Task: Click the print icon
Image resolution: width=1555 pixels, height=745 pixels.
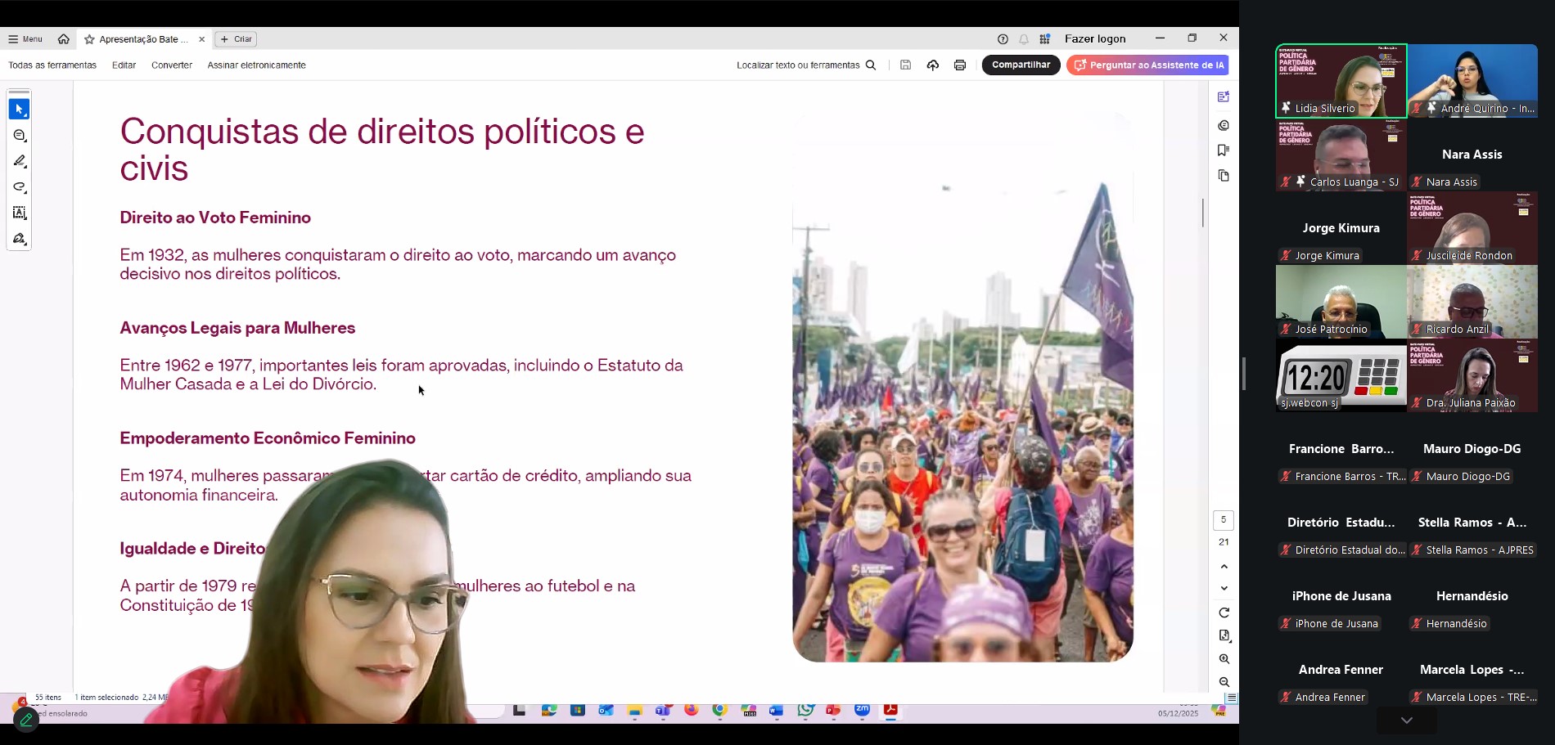Action: pos(960,65)
